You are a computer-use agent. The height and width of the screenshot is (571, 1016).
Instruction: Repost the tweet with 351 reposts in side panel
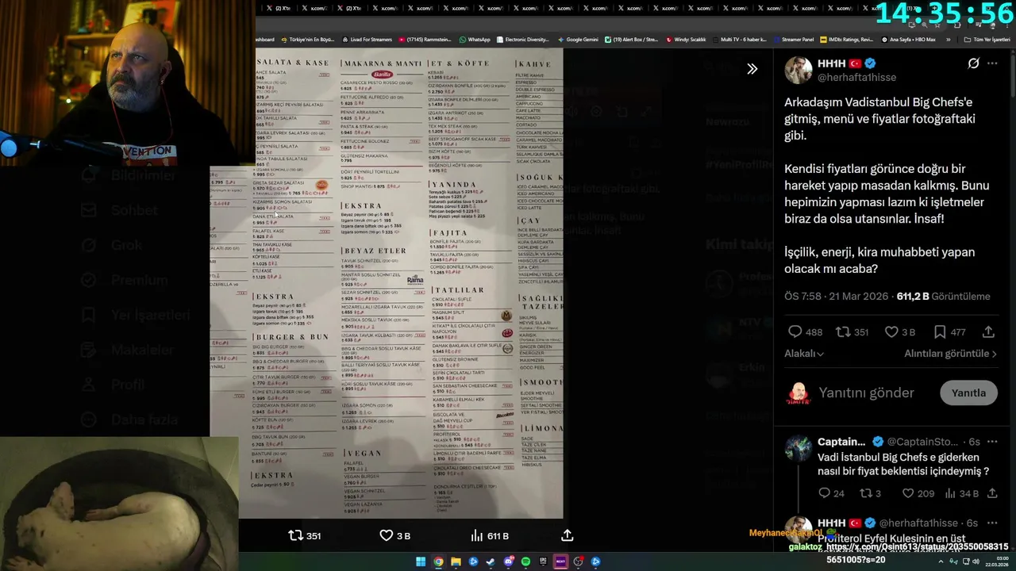coord(843,332)
